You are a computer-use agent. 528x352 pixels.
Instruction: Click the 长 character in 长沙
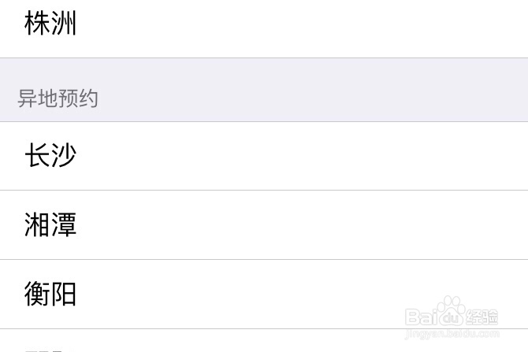point(37,155)
